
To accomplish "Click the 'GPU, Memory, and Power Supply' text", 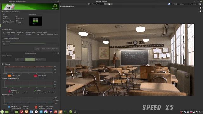I will click(x=48, y=35).
